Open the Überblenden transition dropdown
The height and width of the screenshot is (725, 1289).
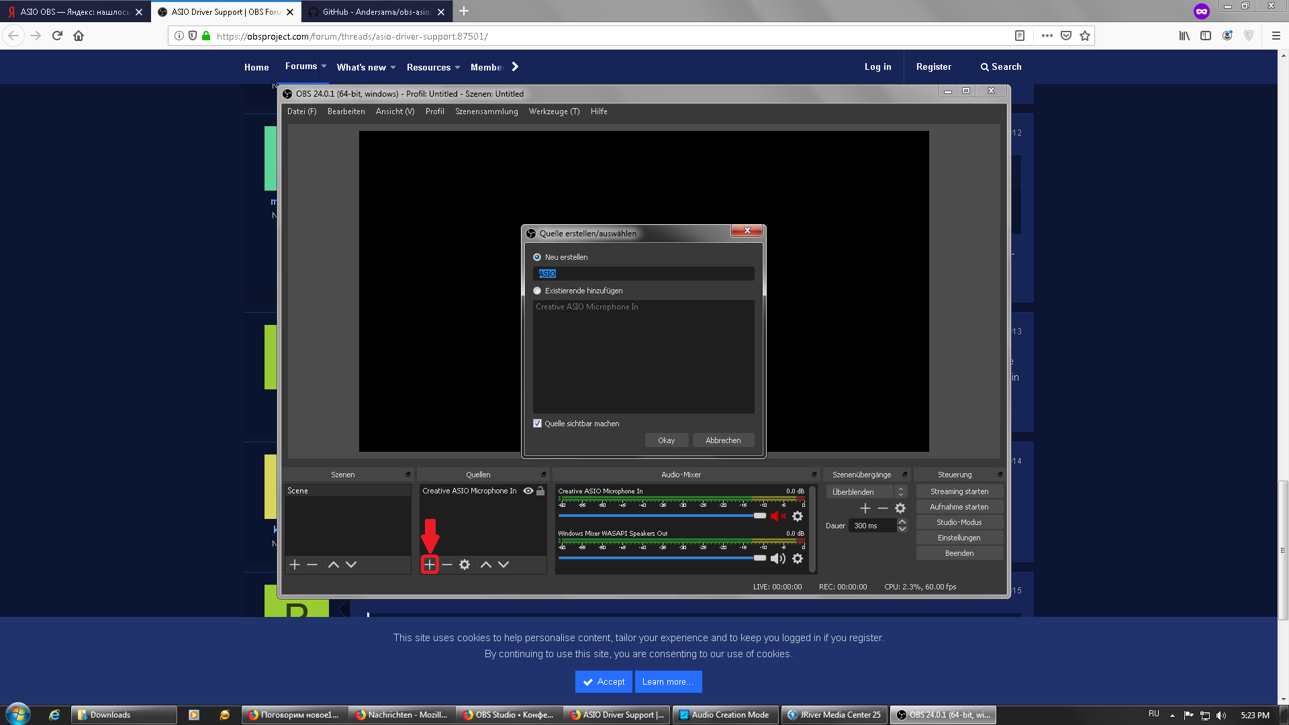click(x=866, y=492)
